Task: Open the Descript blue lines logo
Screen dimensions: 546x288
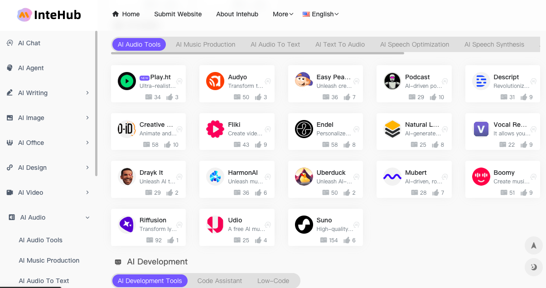Action: (481, 82)
